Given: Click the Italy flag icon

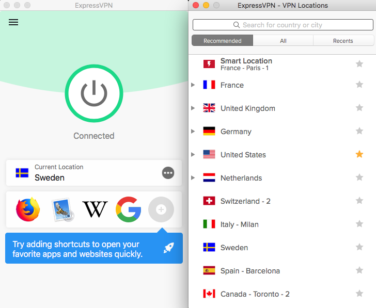Looking at the screenshot, I should click(209, 224).
